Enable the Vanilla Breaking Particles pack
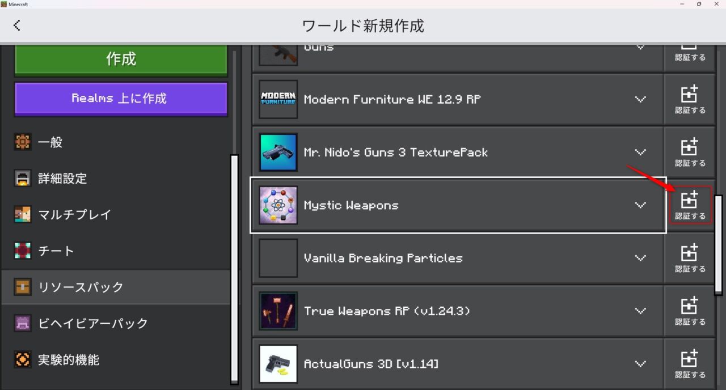The image size is (726, 390). click(690, 258)
